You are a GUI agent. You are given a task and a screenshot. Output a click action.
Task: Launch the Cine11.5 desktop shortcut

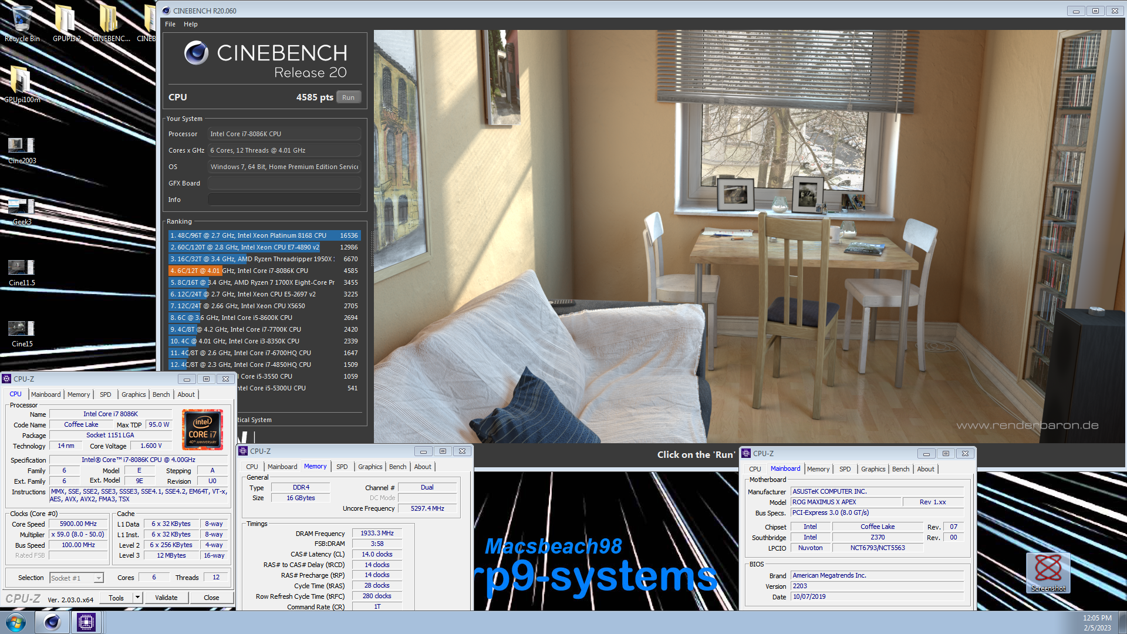pos(22,273)
